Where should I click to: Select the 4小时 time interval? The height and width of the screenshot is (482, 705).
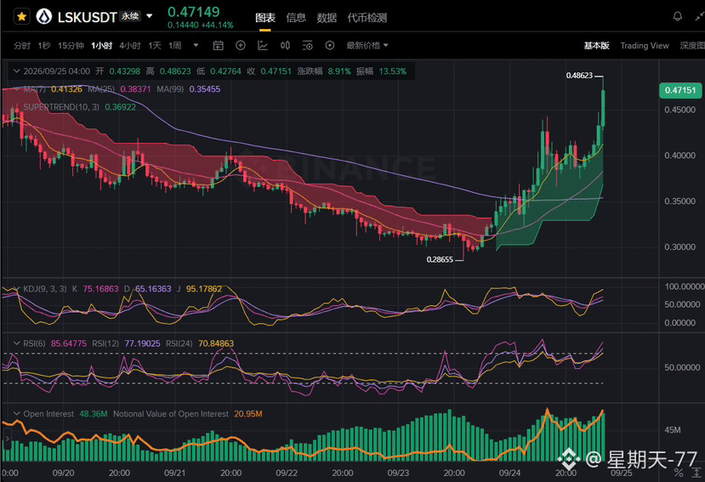click(130, 45)
